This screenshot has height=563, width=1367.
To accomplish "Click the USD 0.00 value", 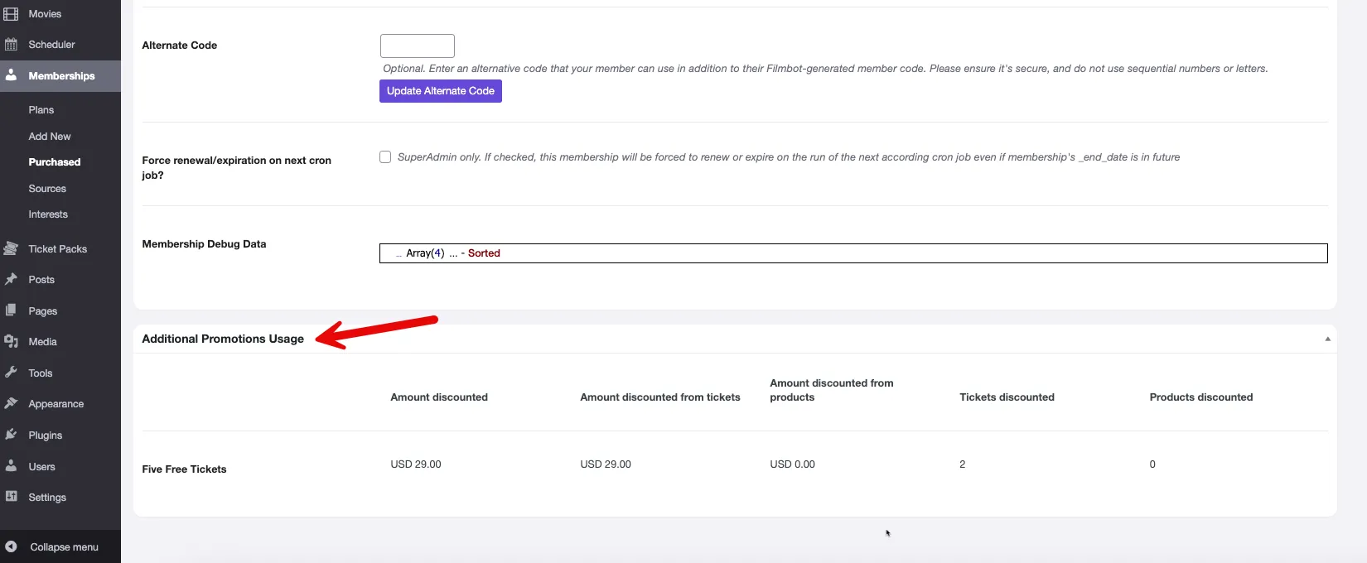I will (792, 464).
